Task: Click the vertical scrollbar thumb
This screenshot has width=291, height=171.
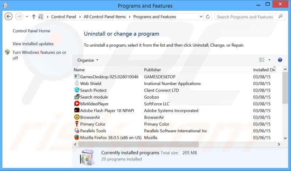Action: pyautogui.click(x=285, y=88)
